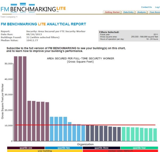Click the gross square area filter value
This screenshot has width=160, height=152.
145,37
